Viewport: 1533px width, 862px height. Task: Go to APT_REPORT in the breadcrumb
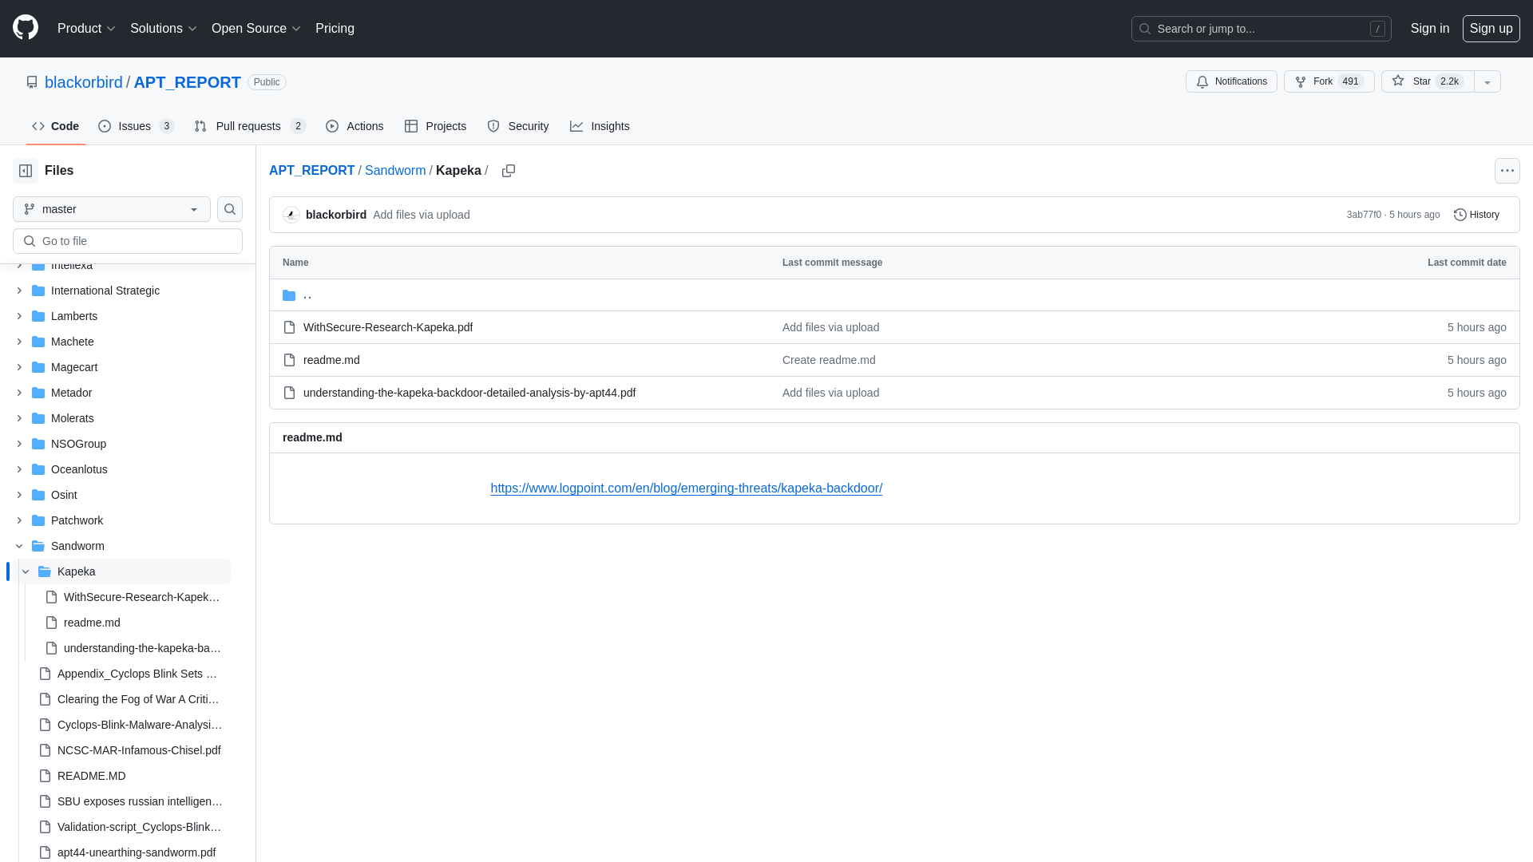(x=311, y=171)
